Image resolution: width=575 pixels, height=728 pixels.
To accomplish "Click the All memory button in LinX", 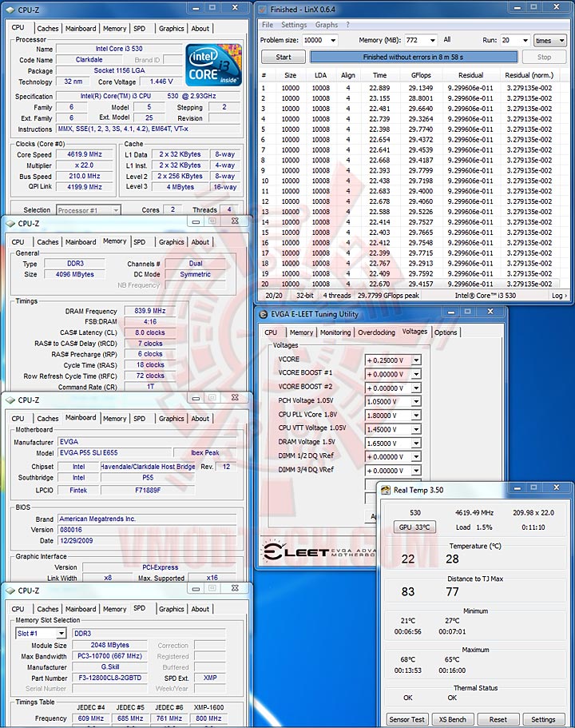I will 447,40.
